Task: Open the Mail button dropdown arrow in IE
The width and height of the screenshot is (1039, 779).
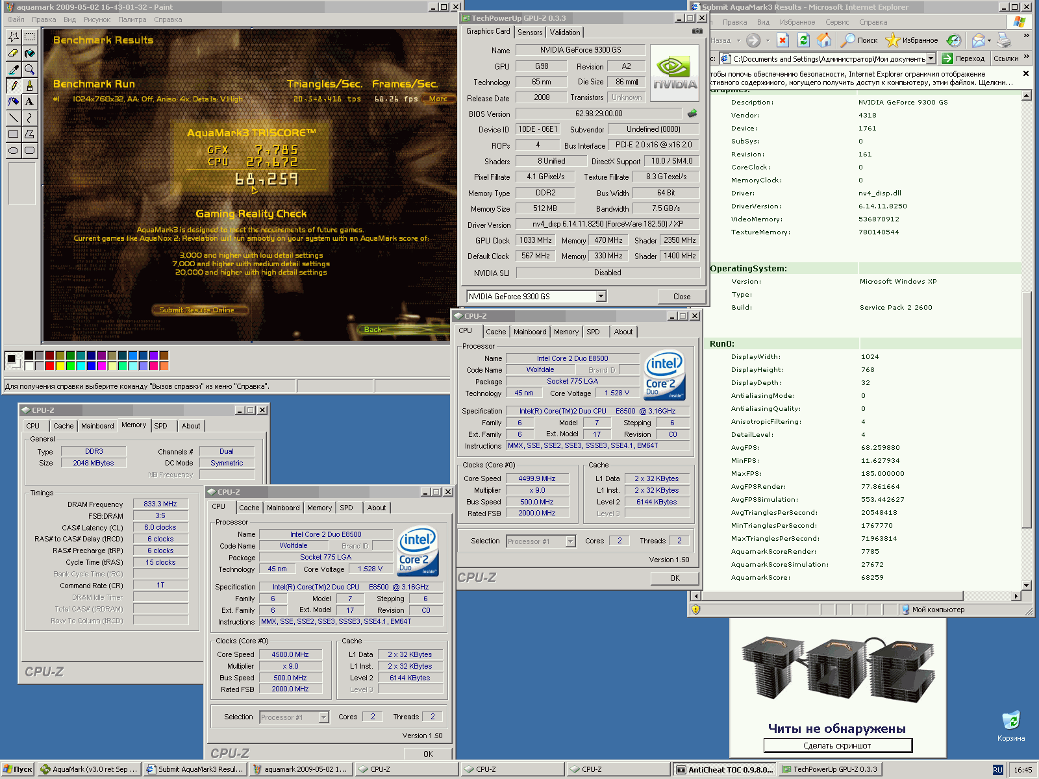Action: click(x=990, y=40)
